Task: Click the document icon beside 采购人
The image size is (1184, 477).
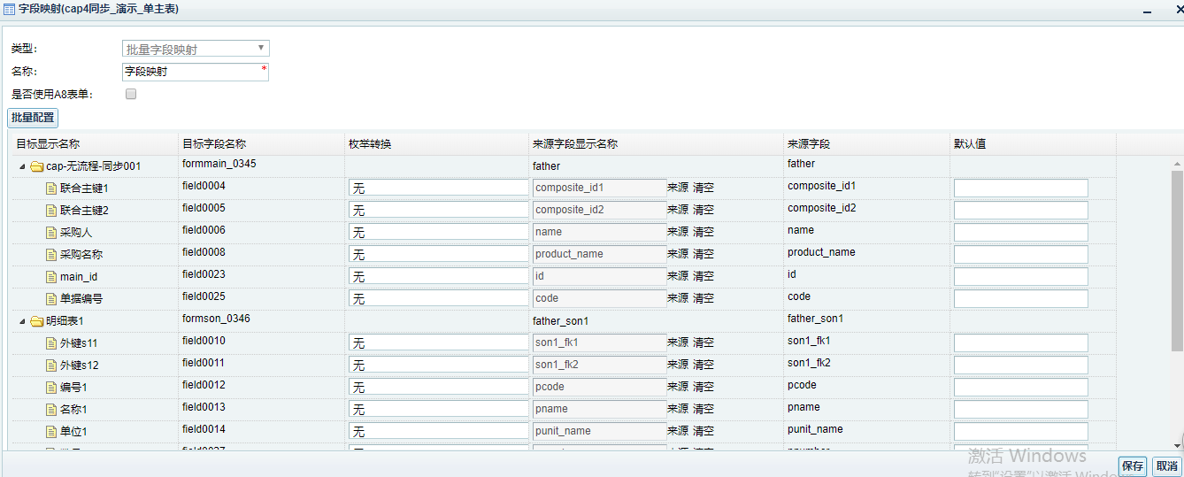Action: pyautogui.click(x=51, y=233)
